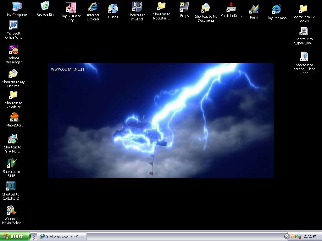Launch Yahoo! Messenger

(14, 50)
